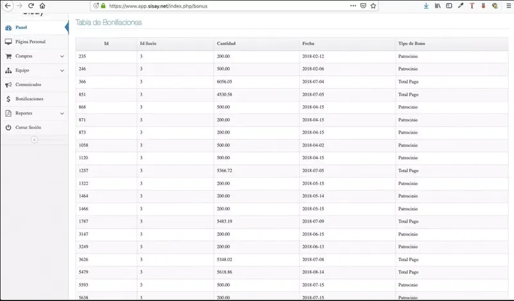Select the amount 5366.72

tap(224, 170)
